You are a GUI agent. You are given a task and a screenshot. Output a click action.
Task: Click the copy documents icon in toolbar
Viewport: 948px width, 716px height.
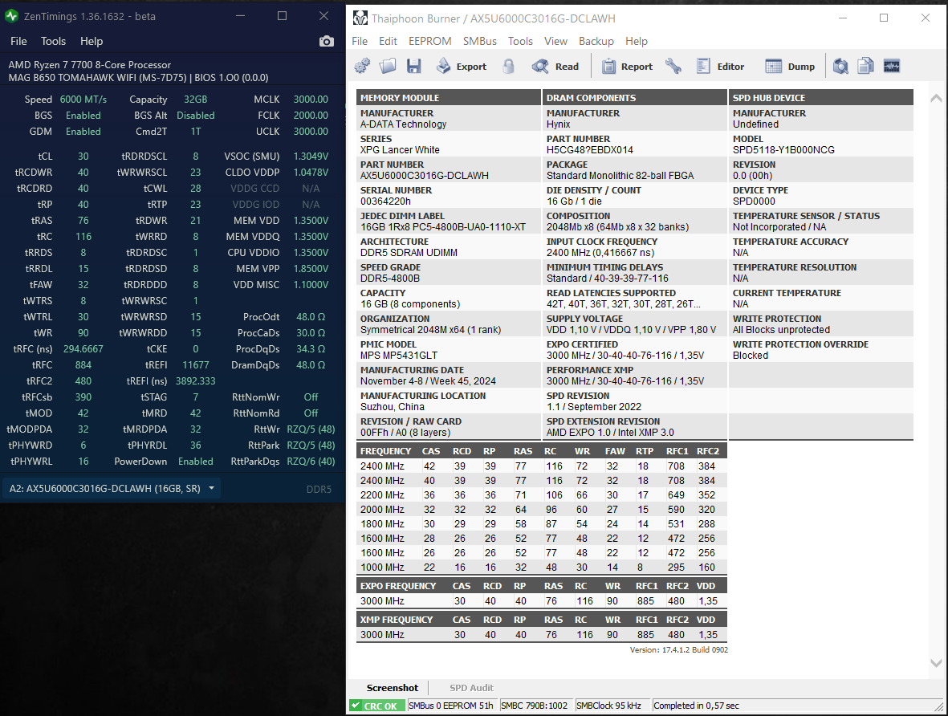pyautogui.click(x=866, y=66)
